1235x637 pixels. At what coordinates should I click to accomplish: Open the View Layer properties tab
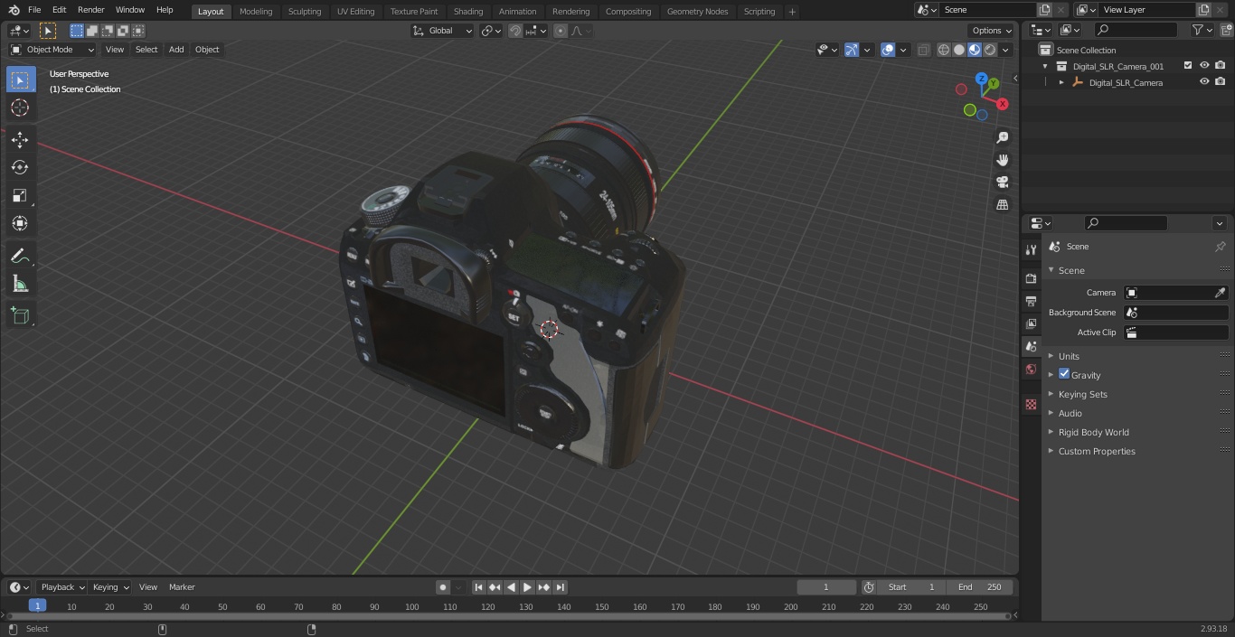click(1031, 323)
